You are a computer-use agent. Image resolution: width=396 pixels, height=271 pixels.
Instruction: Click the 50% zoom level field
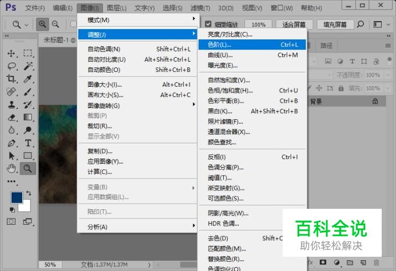pos(50,265)
